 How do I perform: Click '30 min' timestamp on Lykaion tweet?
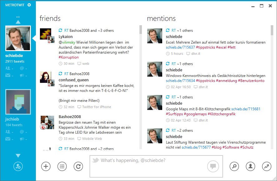(x=69, y=64)
